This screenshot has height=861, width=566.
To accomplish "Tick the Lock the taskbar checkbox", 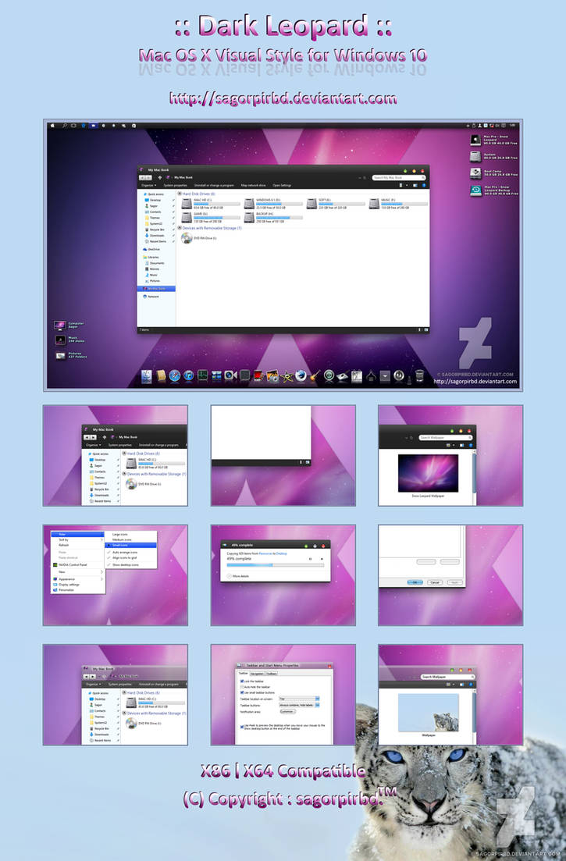I will pyautogui.click(x=242, y=681).
